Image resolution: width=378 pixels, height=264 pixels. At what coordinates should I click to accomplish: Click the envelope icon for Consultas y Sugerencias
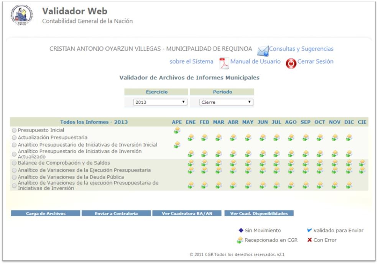(x=263, y=50)
